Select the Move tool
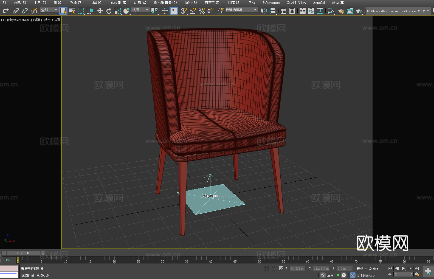 pyautogui.click(x=100, y=11)
